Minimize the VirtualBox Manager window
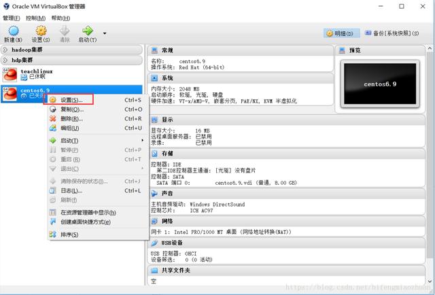This screenshot has height=295, width=435. pos(381,6)
